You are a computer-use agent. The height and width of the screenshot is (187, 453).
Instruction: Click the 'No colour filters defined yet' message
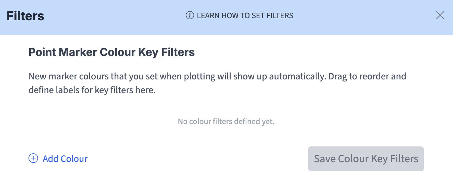[x=226, y=121]
